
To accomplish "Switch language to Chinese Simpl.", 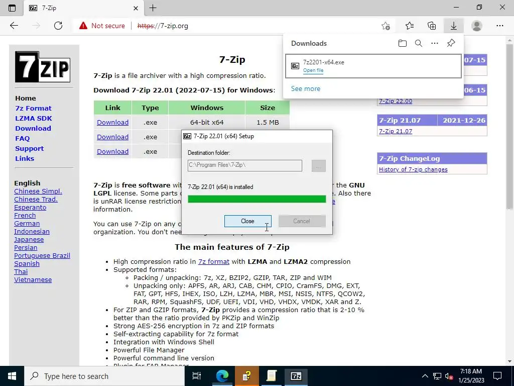I will click(x=38, y=191).
